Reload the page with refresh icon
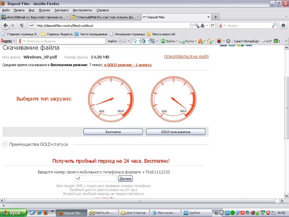The image size is (289, 217). click(212, 26)
